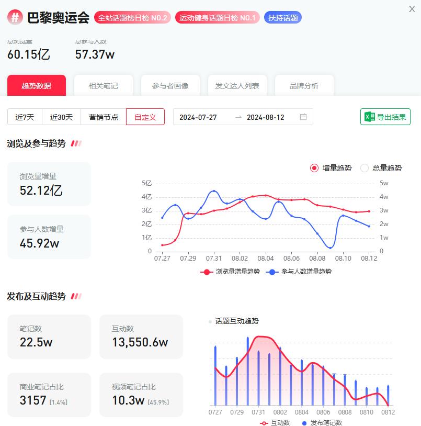Click the 视频笔记占比 10.3w card
Viewport: 421px width, 426px height.
click(x=141, y=395)
